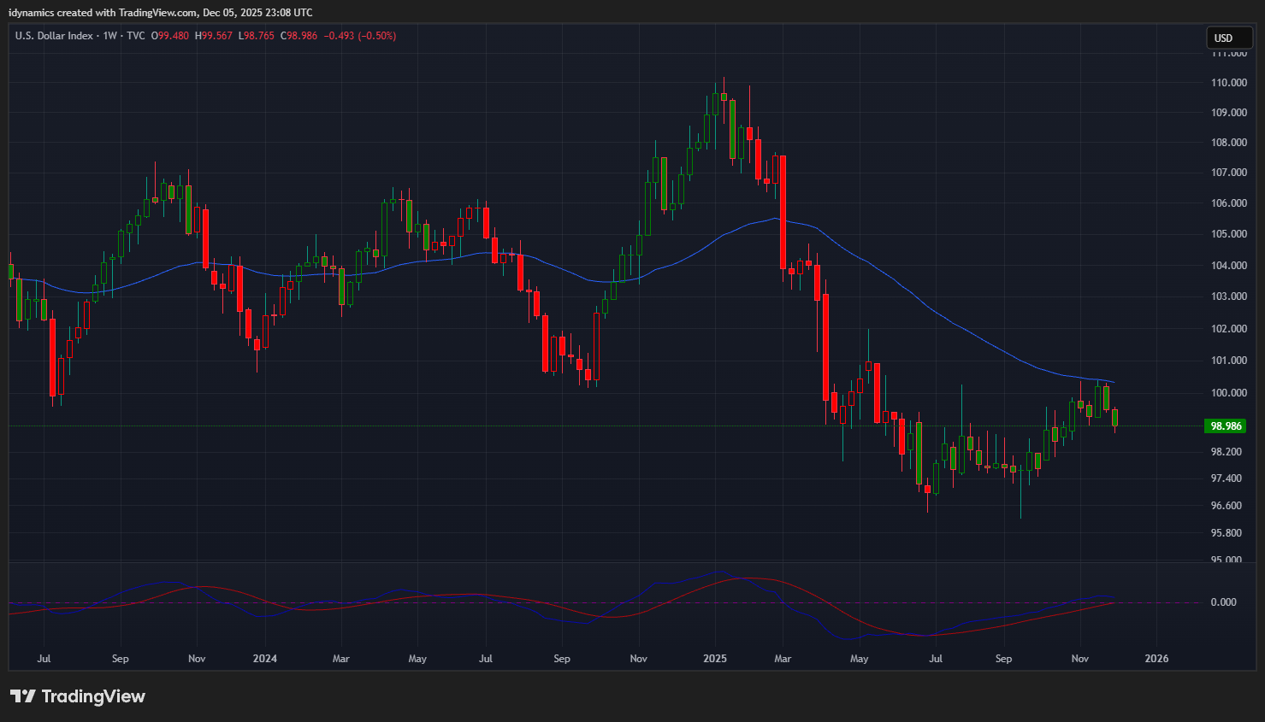Click the 110.000 price axis label
Image resolution: width=1265 pixels, height=722 pixels.
coord(1227,83)
